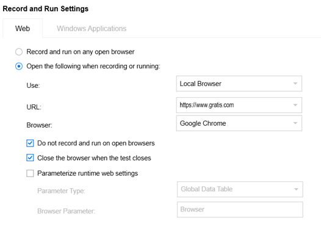The height and width of the screenshot is (240, 321).
Task: Toggle 'Close the browser when the test closes'
Action: tap(30, 158)
